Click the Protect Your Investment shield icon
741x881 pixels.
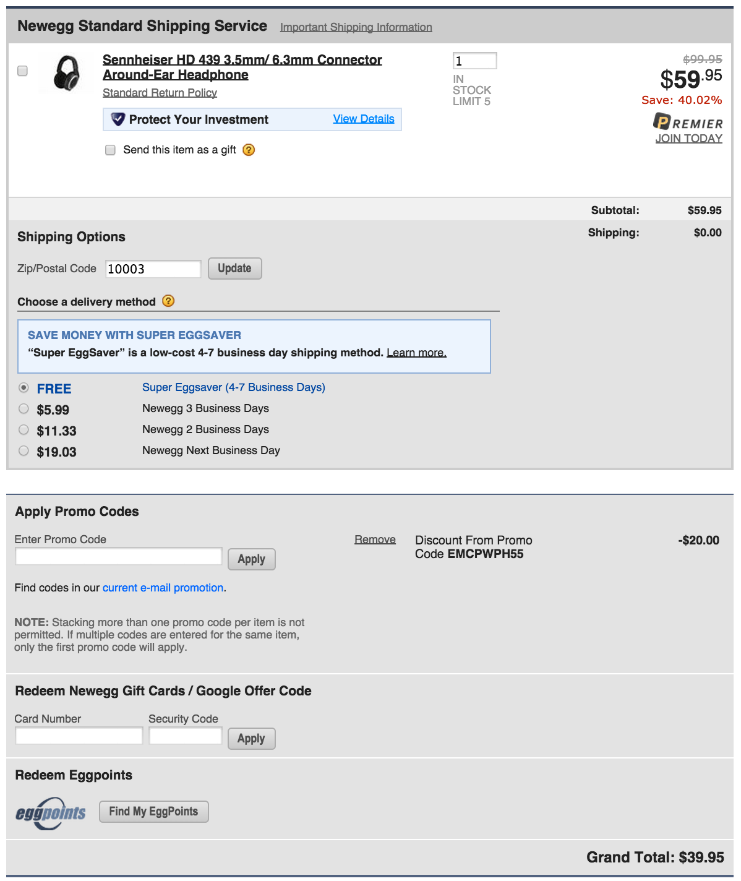tap(118, 119)
